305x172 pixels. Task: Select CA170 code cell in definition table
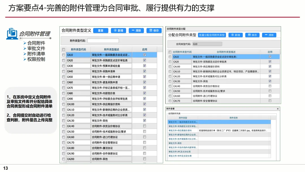click(x=79, y=143)
